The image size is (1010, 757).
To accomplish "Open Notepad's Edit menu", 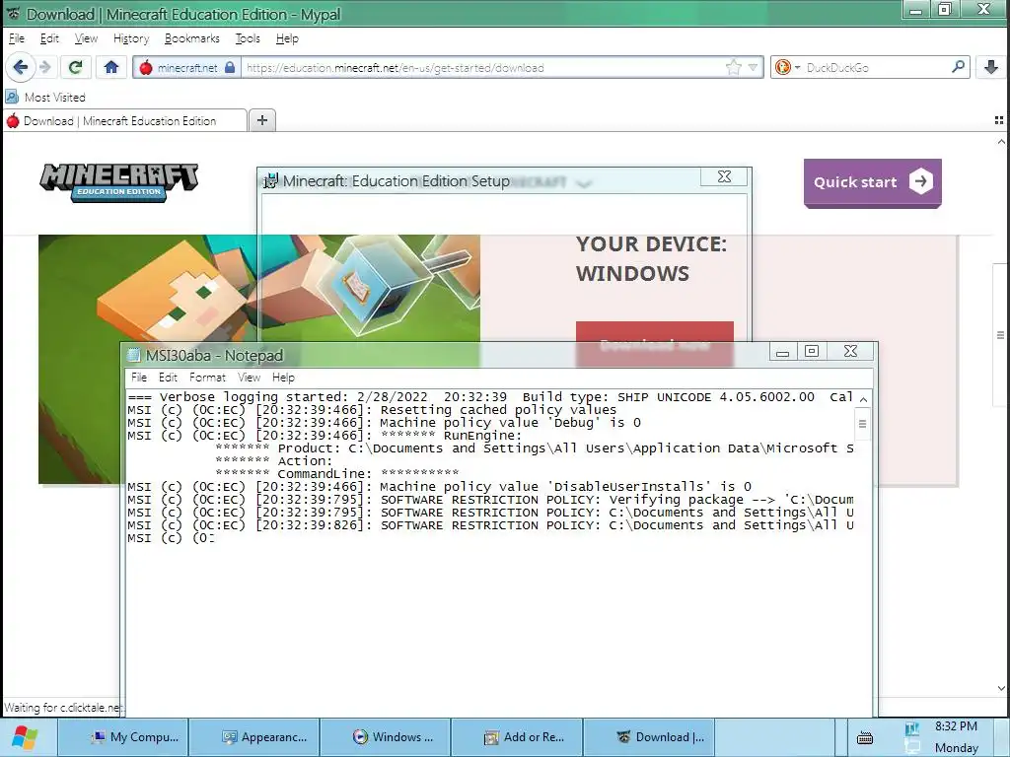I will pos(168,378).
